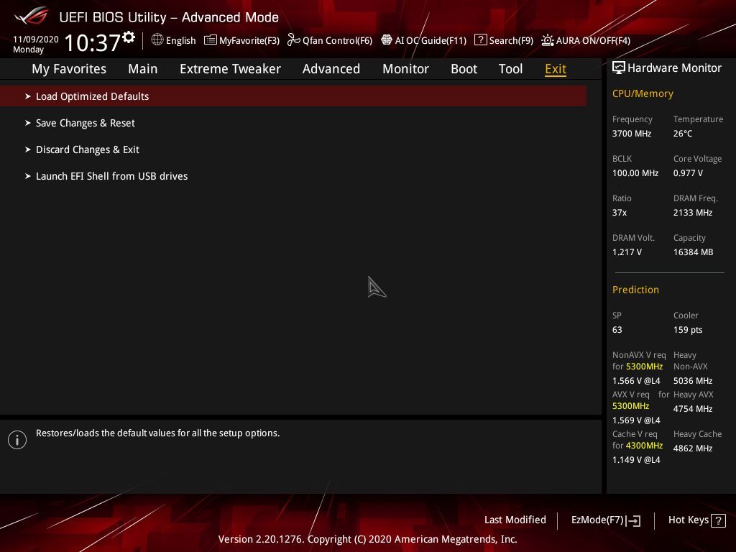Open the Qfan Control fan icon
This screenshot has height=552, width=736.
point(294,40)
